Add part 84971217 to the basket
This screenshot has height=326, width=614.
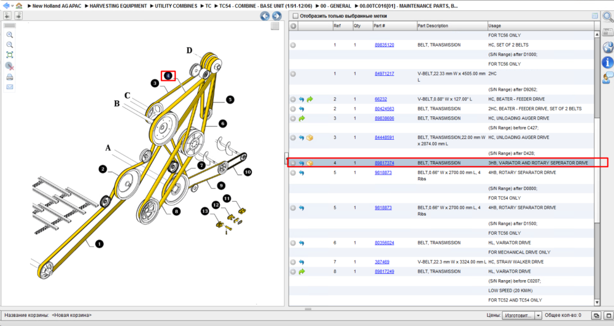coord(293,74)
